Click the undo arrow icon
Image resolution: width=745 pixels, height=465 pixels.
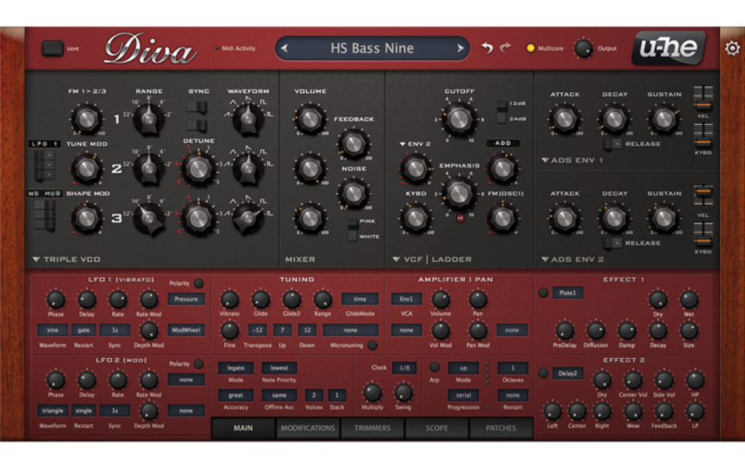[x=487, y=48]
